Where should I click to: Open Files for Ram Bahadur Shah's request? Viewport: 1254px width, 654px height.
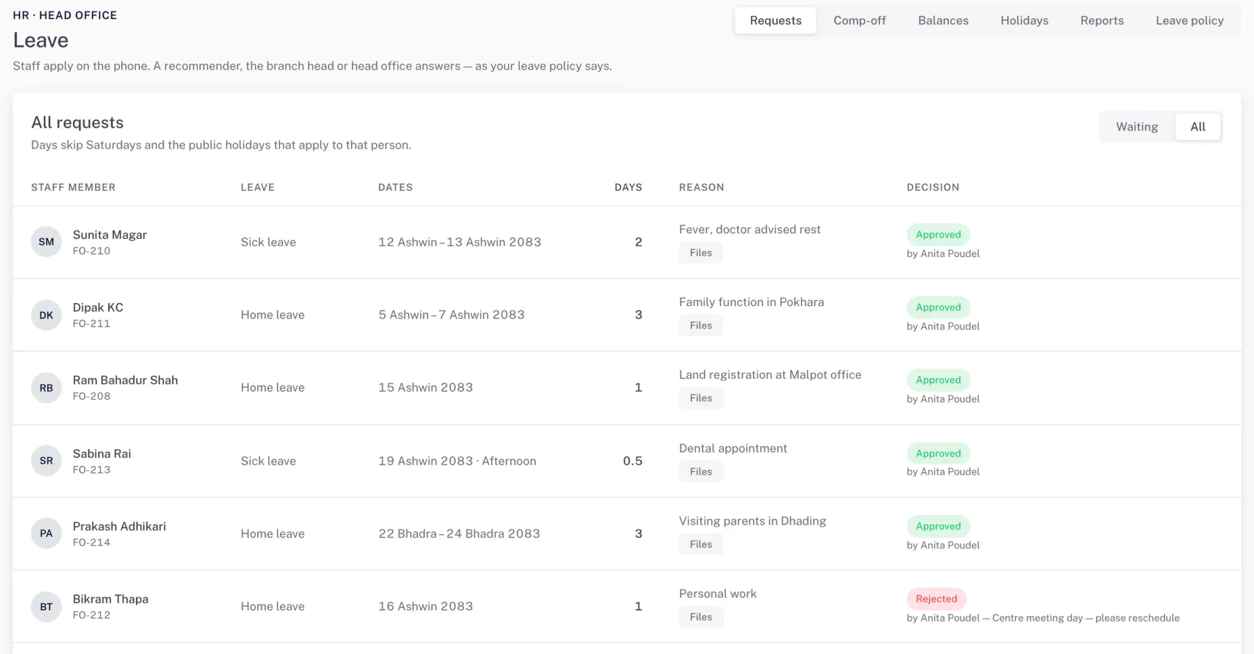(701, 398)
